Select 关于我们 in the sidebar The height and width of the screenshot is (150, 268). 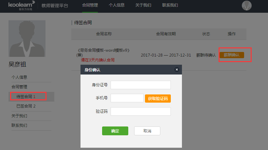tap(19, 116)
